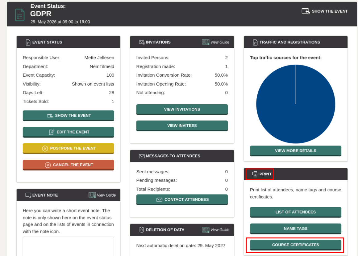Screen dimensions: 358x256
Task: Click the Traffic and Registrations document icon
Action: click(x=255, y=42)
